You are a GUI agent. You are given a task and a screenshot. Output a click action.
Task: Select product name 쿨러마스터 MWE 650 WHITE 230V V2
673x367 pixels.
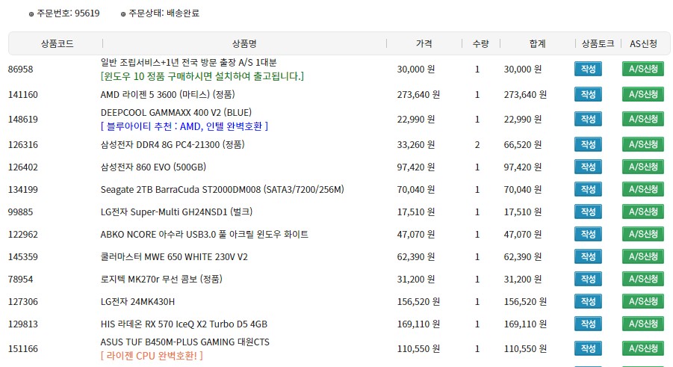click(x=174, y=256)
